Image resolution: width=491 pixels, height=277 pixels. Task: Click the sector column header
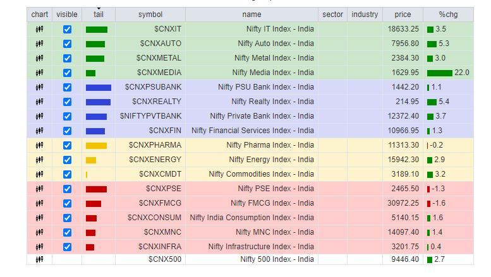(332, 15)
